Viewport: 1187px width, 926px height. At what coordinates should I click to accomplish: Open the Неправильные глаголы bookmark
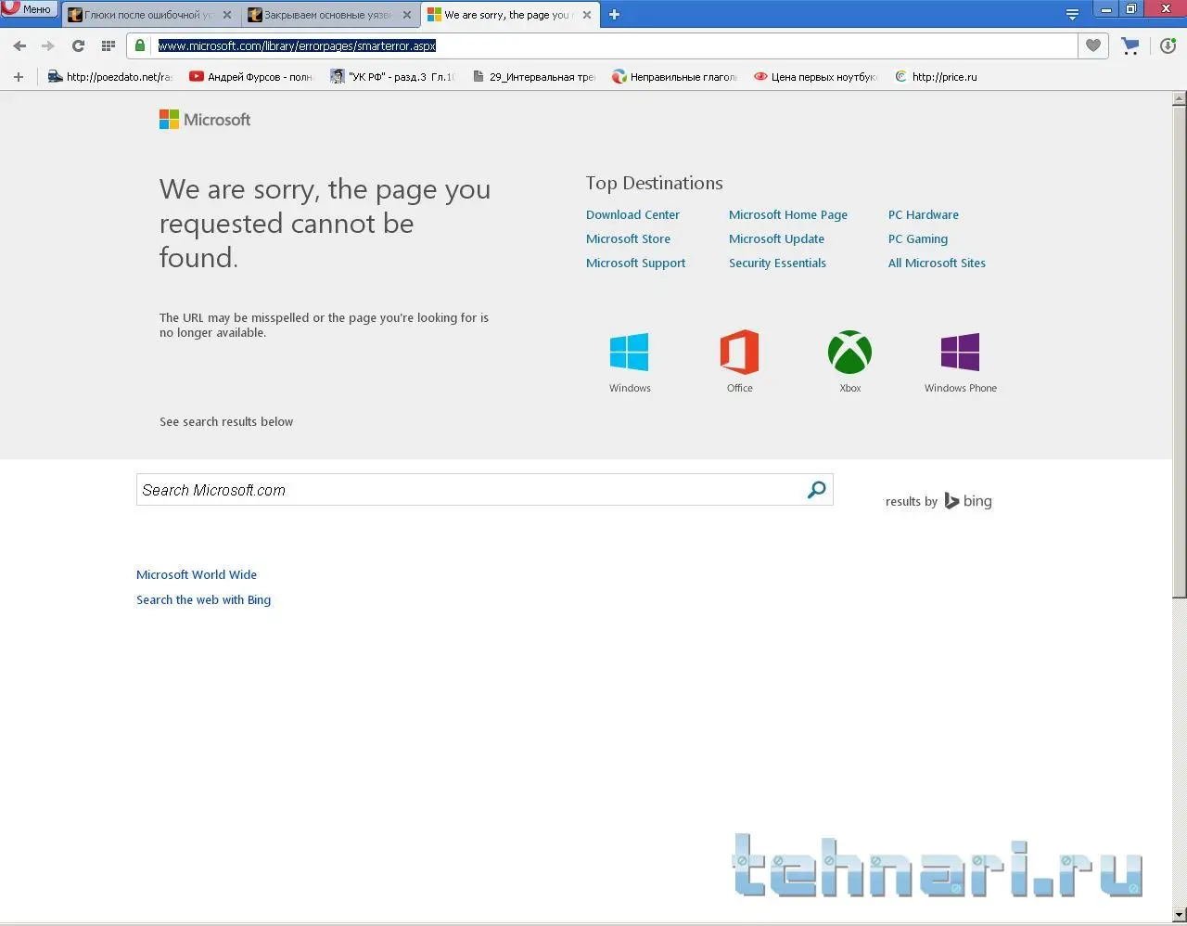click(674, 77)
